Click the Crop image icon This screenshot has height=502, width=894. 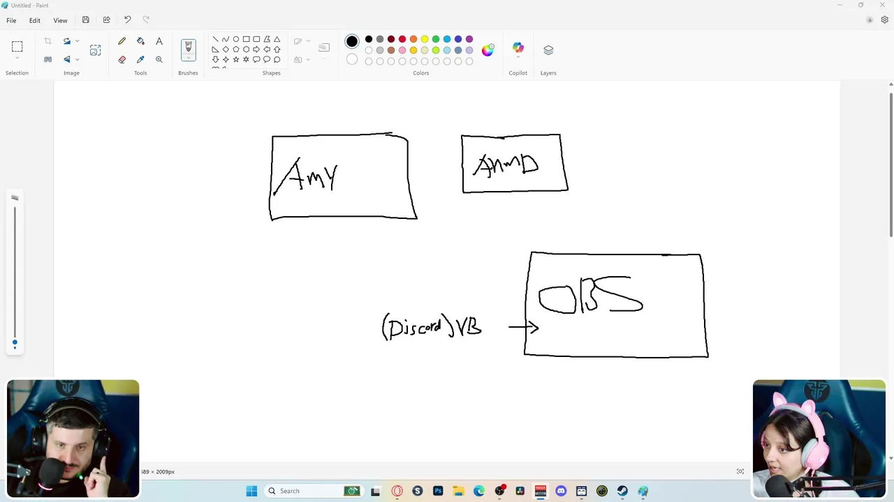[47, 41]
